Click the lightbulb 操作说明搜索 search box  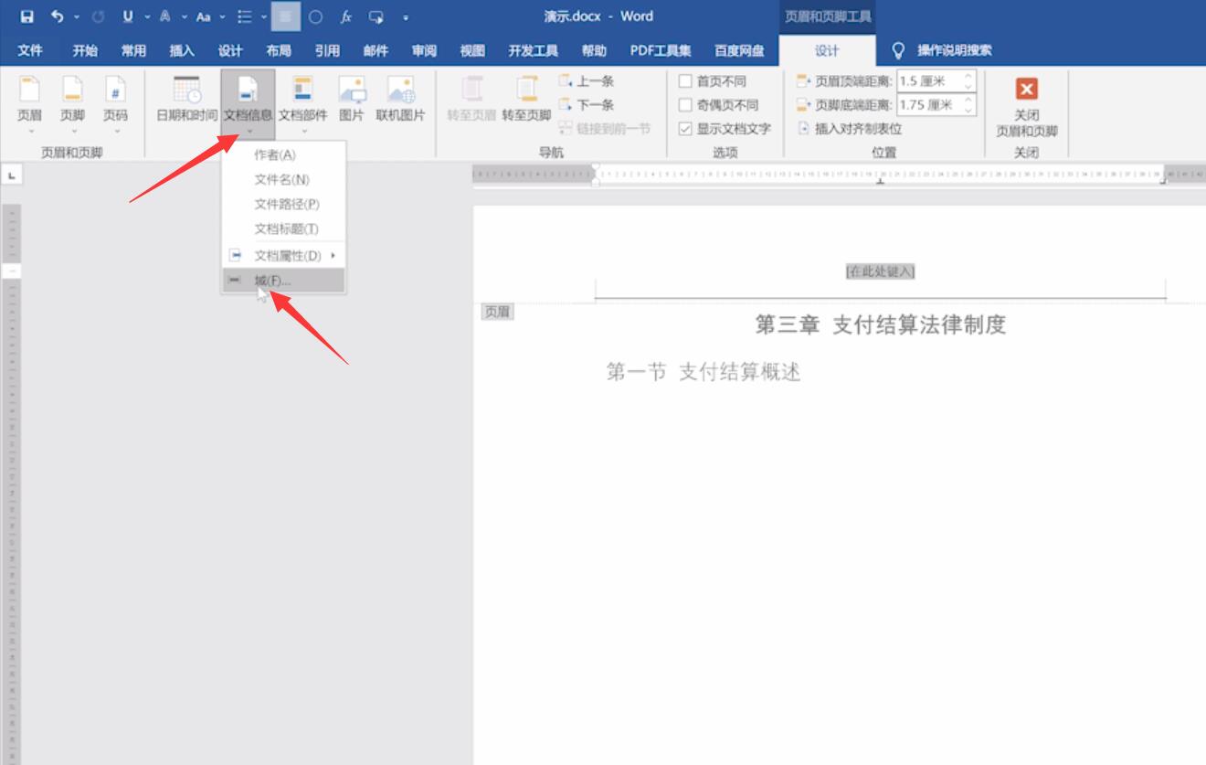click(x=941, y=50)
